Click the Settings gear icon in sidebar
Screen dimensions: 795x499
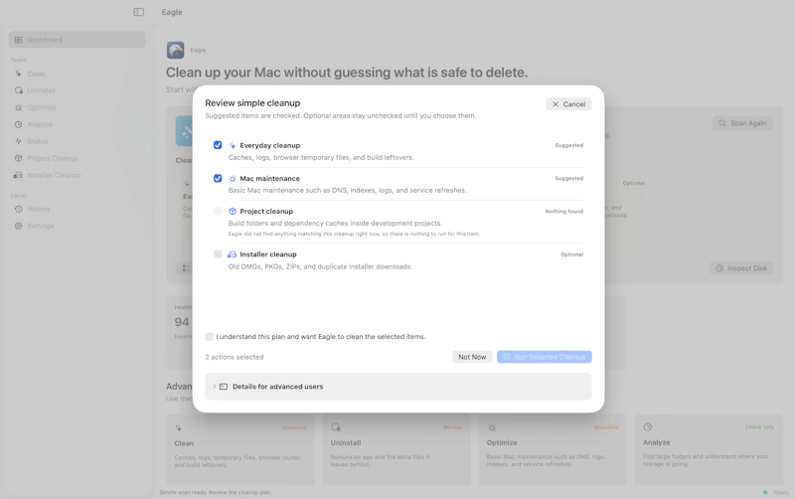[19, 226]
